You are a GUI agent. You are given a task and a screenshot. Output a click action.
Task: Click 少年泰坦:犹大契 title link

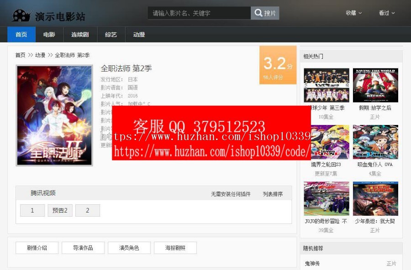(x=375, y=221)
